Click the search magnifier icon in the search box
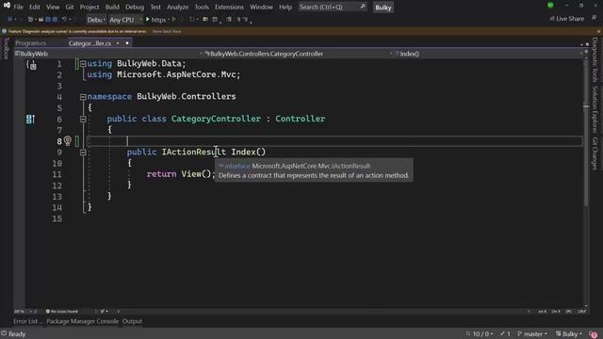This screenshot has width=603, height=339. (362, 7)
